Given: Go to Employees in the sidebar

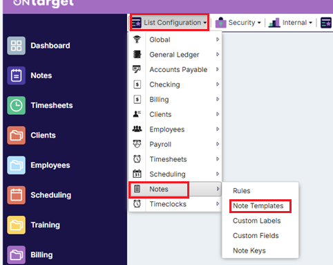Looking at the screenshot, I should [x=50, y=165].
